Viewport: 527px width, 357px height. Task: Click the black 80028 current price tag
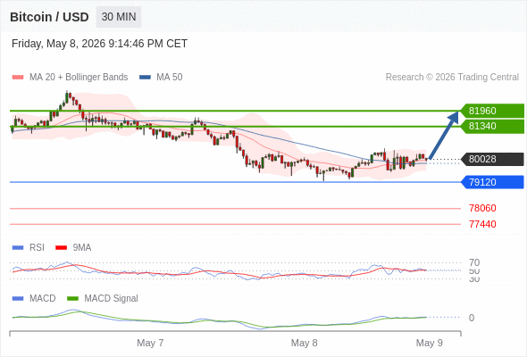[492, 159]
